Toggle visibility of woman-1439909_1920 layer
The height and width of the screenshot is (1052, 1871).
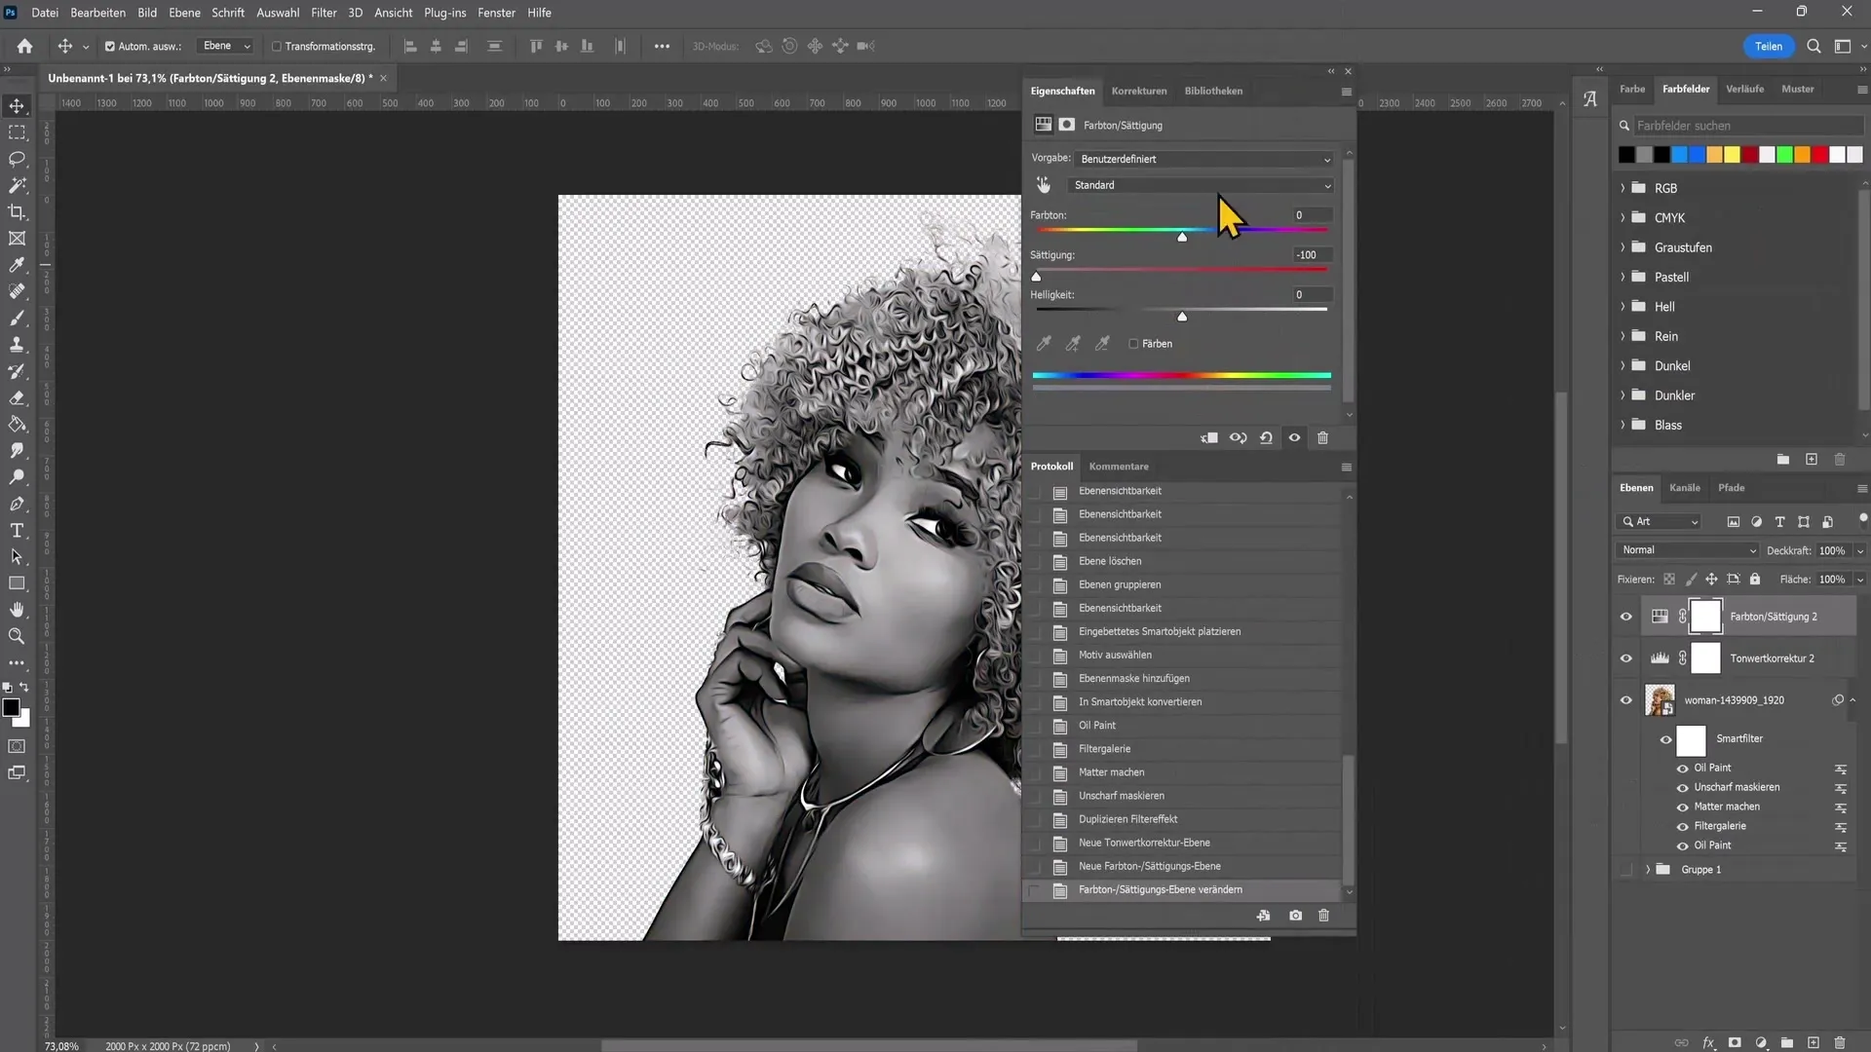point(1625,700)
